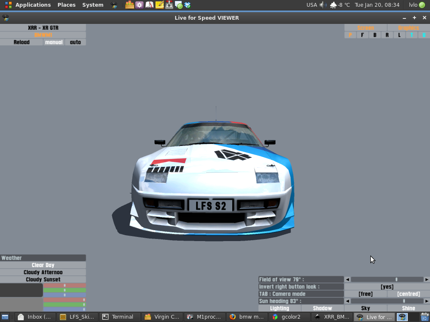This screenshot has width=430, height=322.
Task: Click the LFS Viewer launcher icon in top panel
Action: [x=114, y=5]
